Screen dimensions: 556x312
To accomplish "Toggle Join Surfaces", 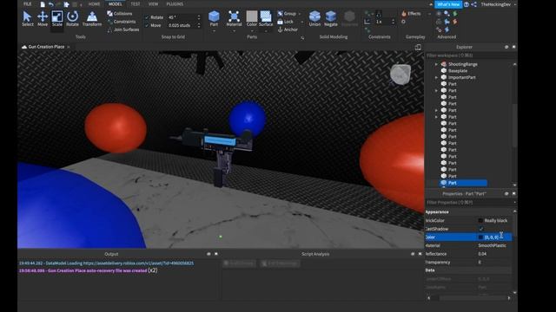I will click(123, 29).
